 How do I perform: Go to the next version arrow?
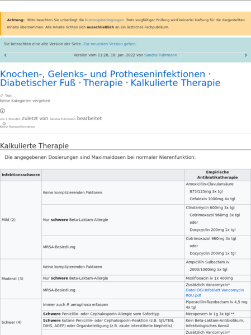coord(245,55)
